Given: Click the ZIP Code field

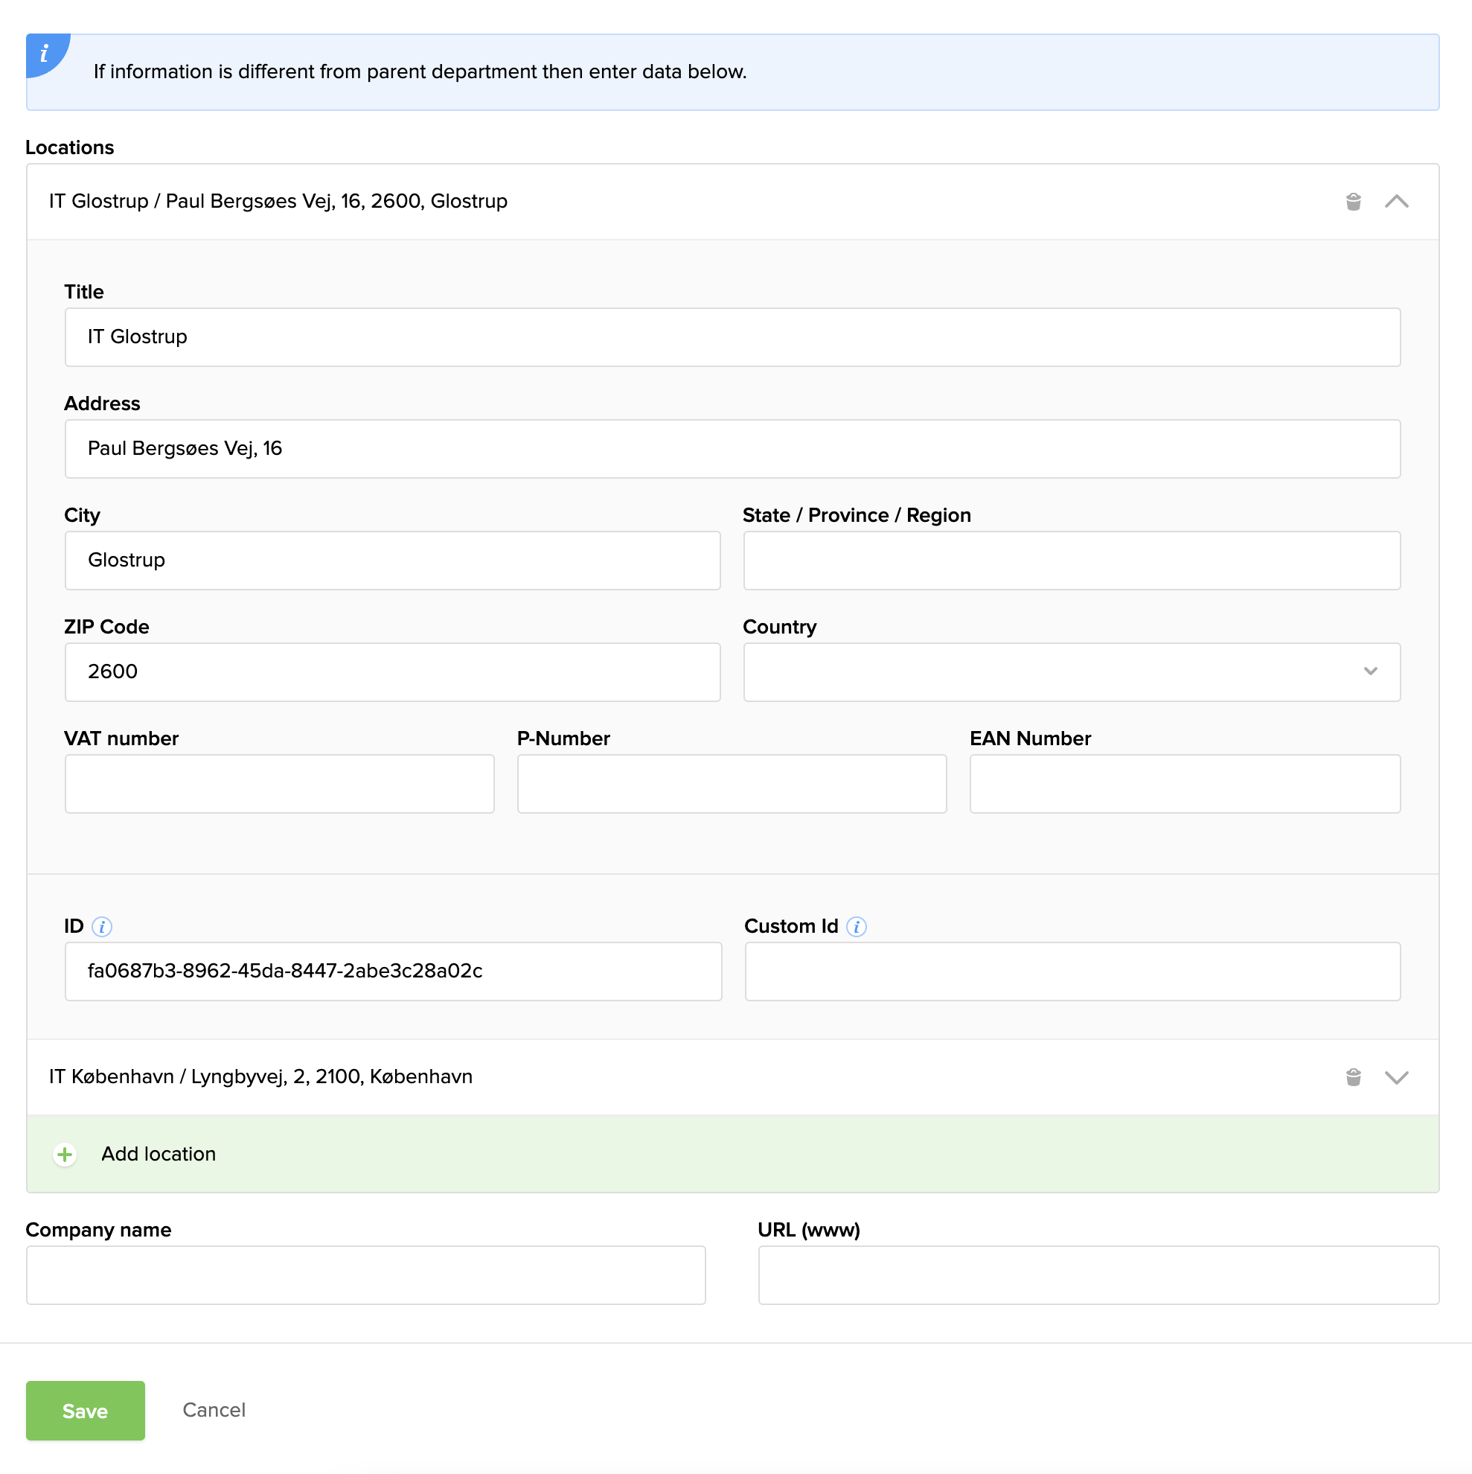Looking at the screenshot, I should coord(392,671).
